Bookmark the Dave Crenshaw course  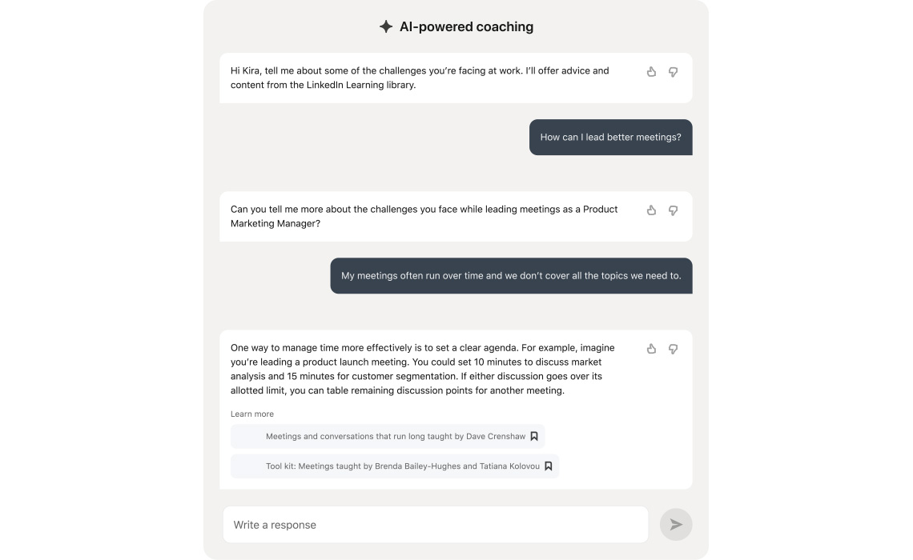pyautogui.click(x=534, y=436)
